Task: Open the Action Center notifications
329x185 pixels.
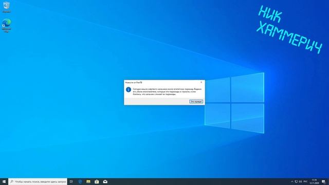Action: pyautogui.click(x=323, y=181)
